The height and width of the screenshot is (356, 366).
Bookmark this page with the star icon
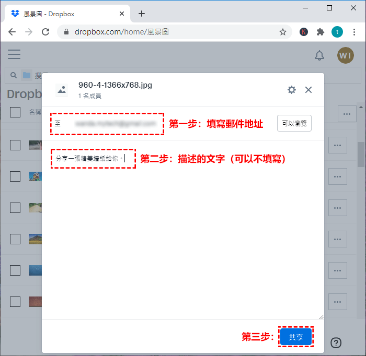[283, 32]
